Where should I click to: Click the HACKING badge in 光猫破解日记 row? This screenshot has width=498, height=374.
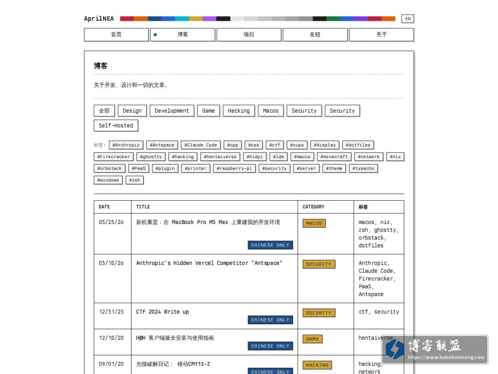coord(317,365)
